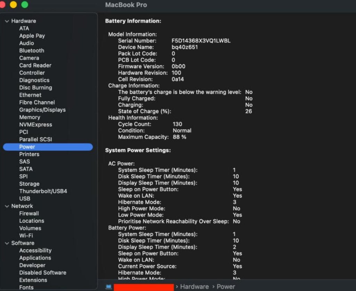Select Developer under Software
356x291 pixels.
coord(32,265)
